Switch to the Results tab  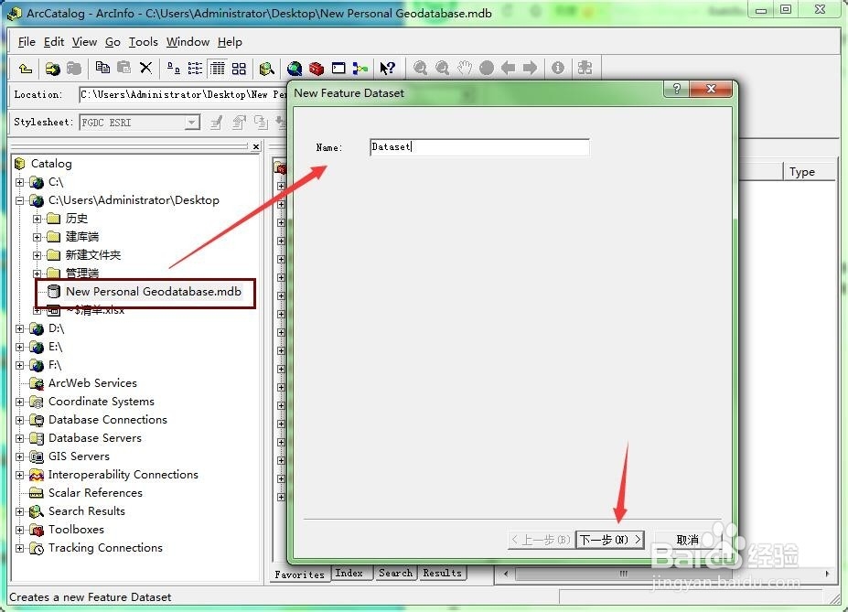coord(443,573)
